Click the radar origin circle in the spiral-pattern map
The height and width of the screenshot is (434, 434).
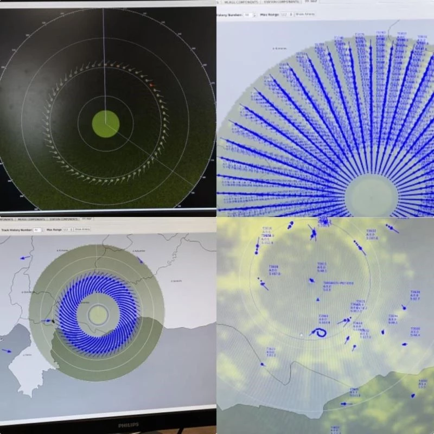tap(98, 315)
